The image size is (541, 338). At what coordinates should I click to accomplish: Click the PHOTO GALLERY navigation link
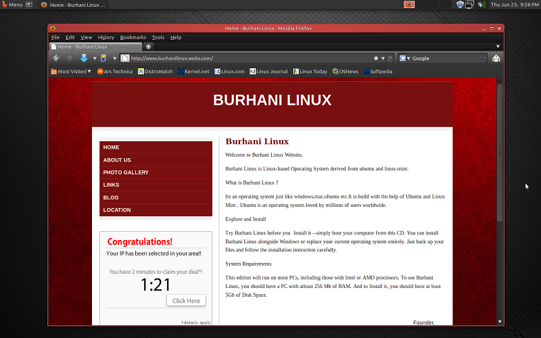[x=126, y=172]
